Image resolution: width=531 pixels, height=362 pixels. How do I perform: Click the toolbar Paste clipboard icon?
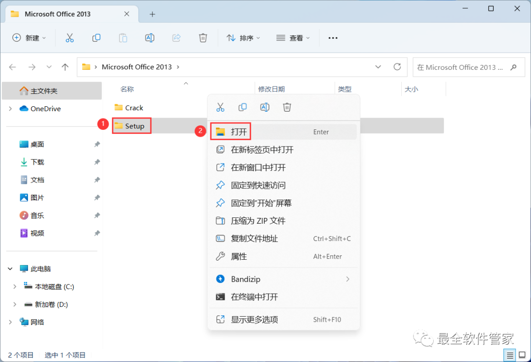(123, 38)
